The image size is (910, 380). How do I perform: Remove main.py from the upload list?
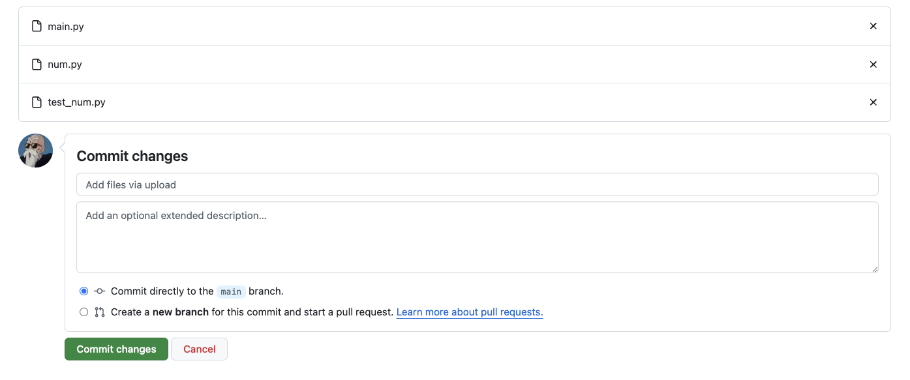pyautogui.click(x=873, y=26)
